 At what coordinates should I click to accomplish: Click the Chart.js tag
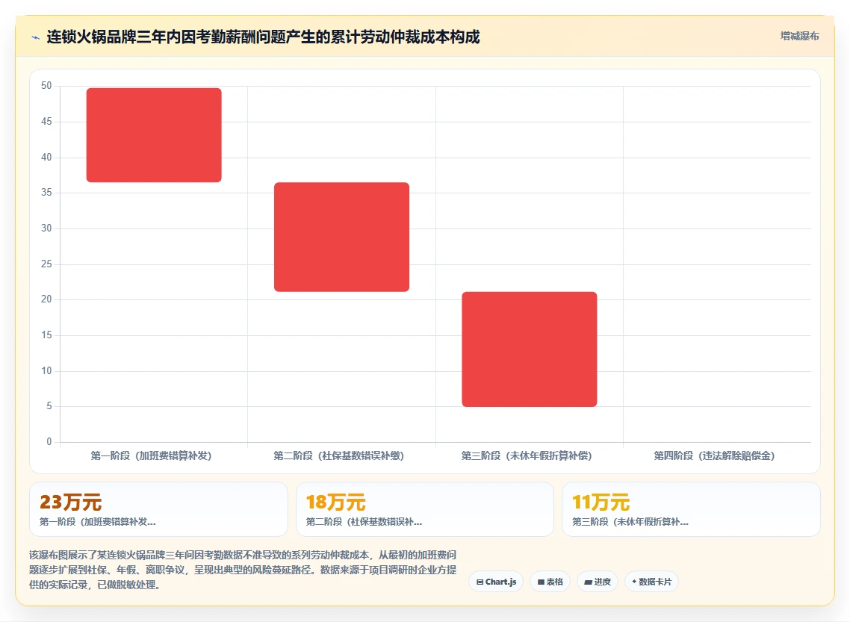pyautogui.click(x=496, y=582)
